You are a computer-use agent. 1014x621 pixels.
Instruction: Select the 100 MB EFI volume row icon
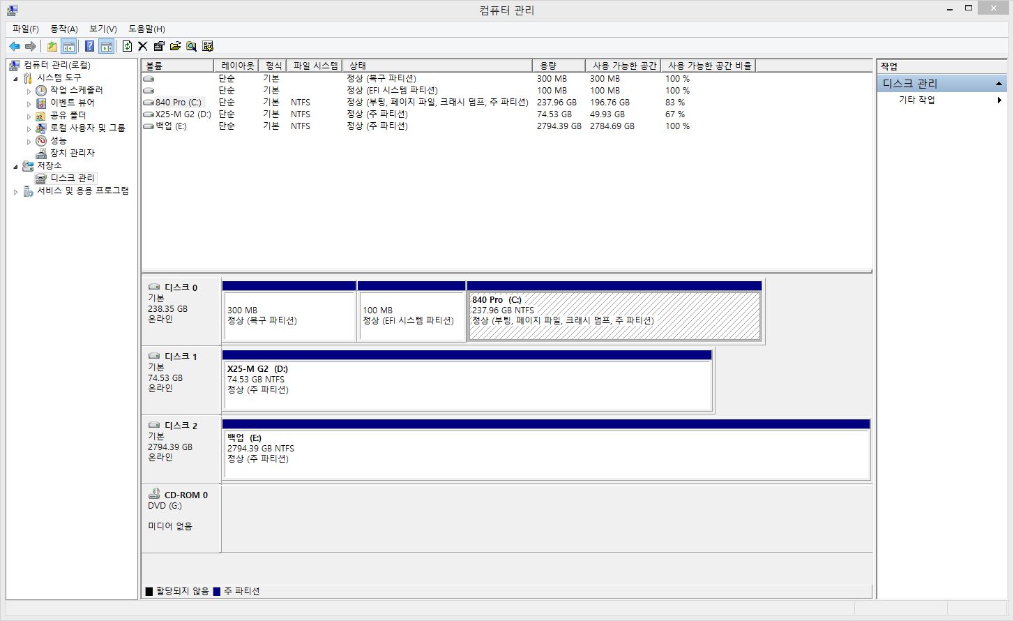[149, 91]
